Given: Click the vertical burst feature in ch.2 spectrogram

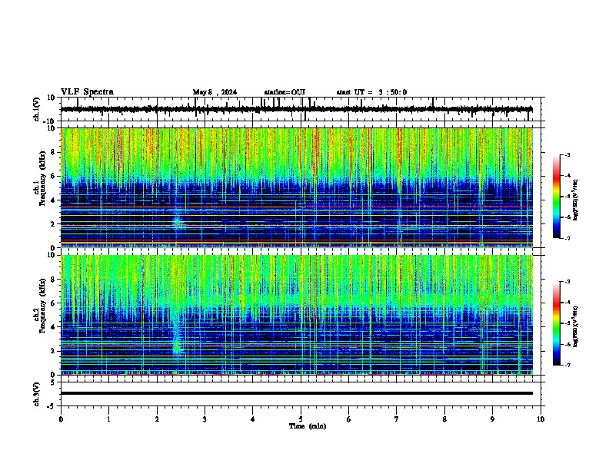Looking at the screenshot, I should pyautogui.click(x=177, y=333).
